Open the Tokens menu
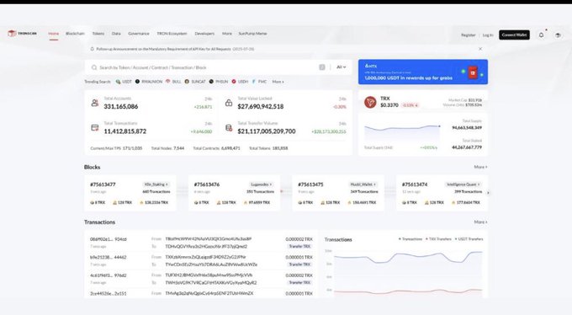The width and height of the screenshot is (572, 315). click(x=98, y=34)
